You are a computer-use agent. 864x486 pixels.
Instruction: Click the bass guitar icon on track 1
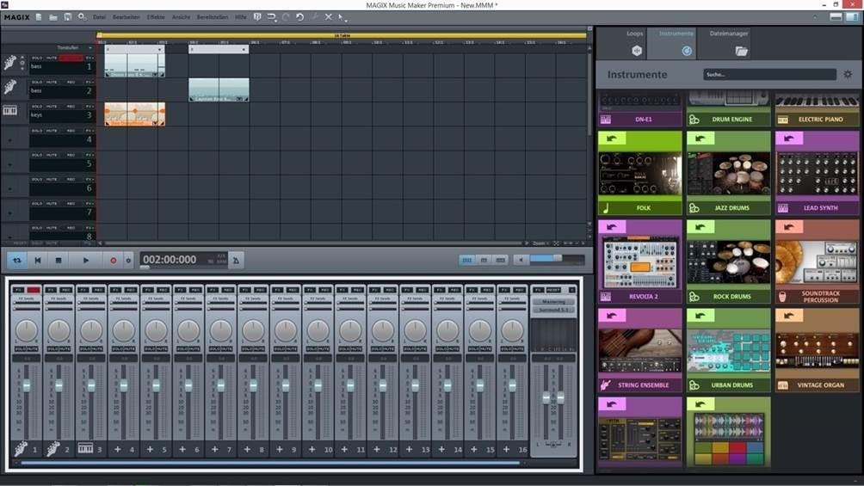[9, 63]
